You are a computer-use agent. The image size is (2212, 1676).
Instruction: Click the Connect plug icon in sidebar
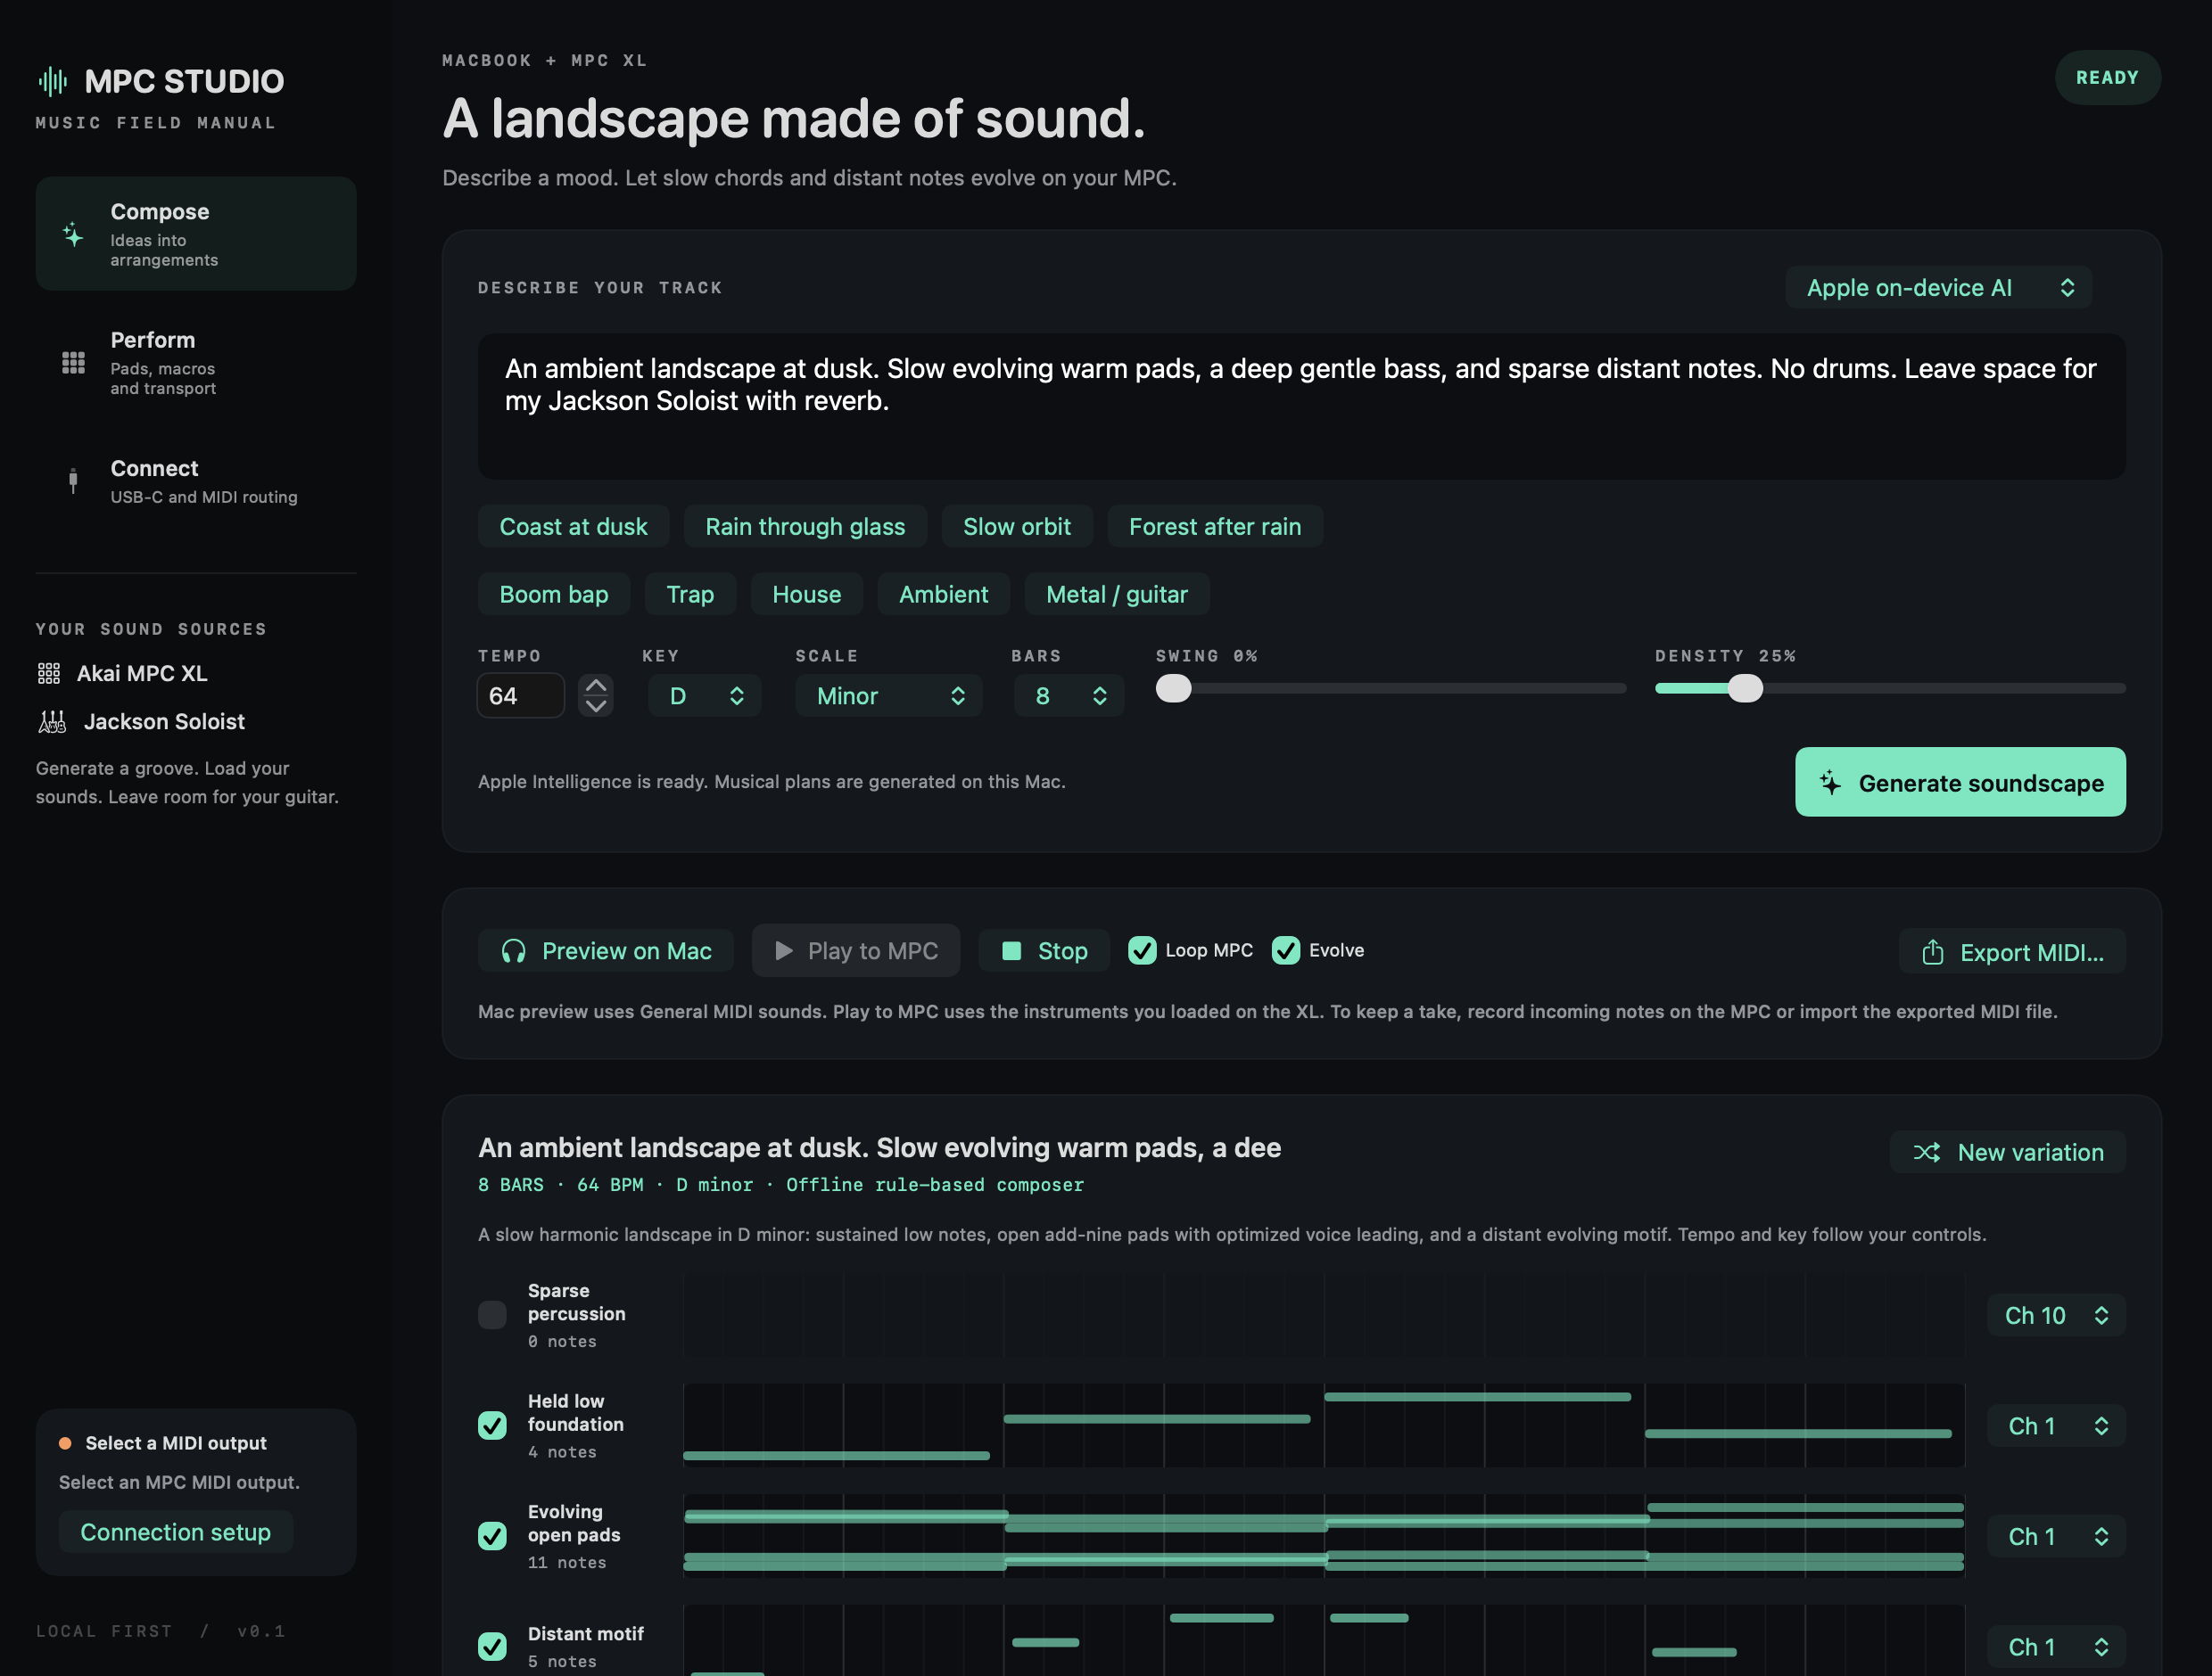click(73, 481)
